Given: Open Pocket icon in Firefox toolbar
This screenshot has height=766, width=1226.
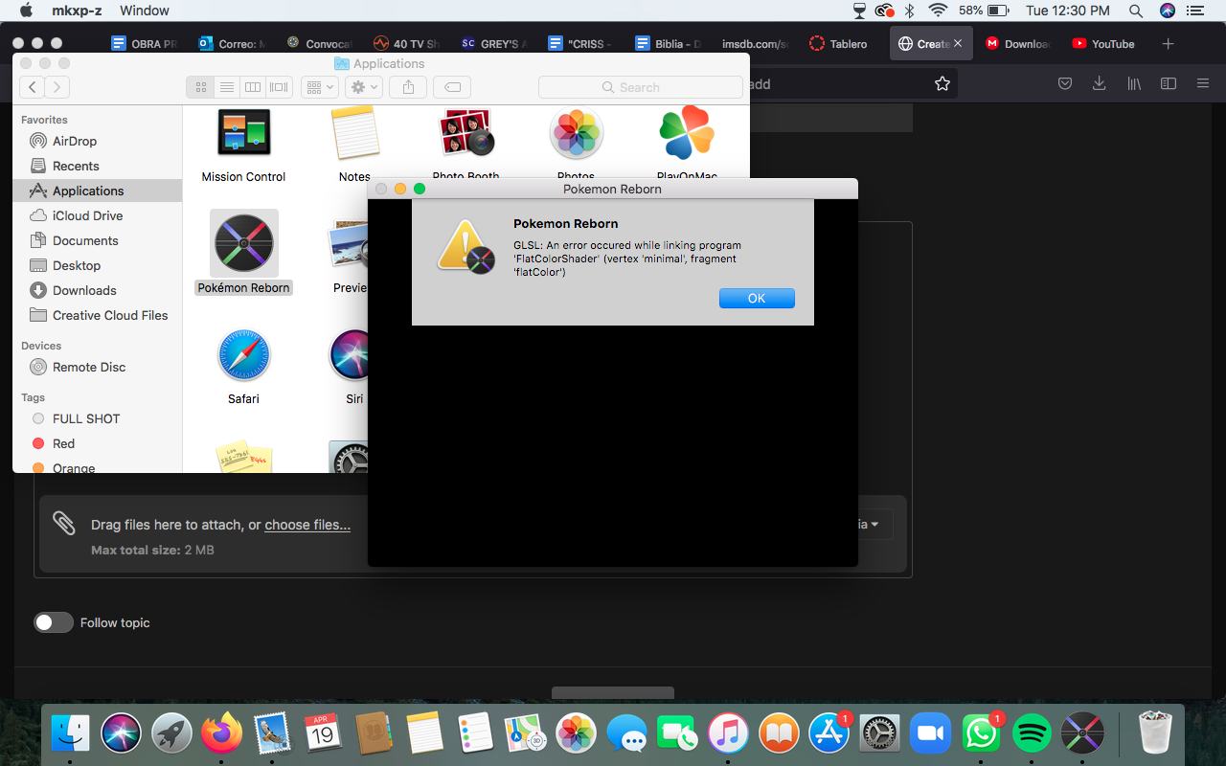Looking at the screenshot, I should point(1064,83).
